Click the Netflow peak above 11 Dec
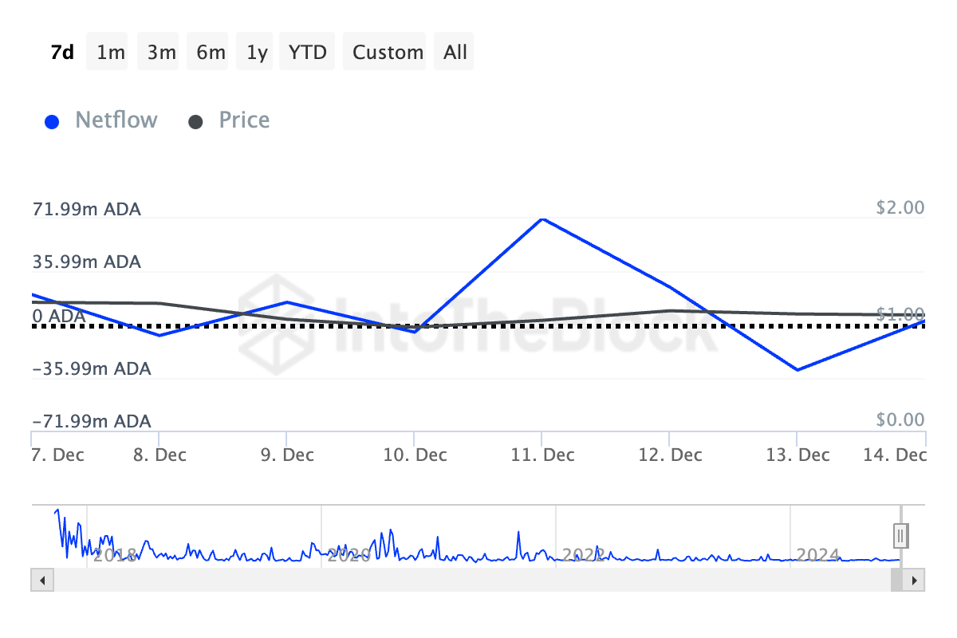Image resolution: width=957 pixels, height=638 pixels. pos(543,219)
